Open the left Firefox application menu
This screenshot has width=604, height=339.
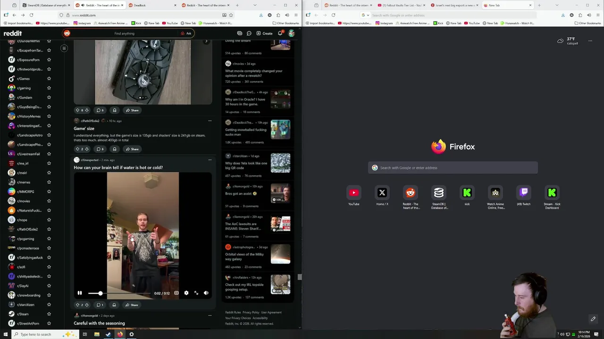296,15
